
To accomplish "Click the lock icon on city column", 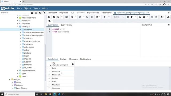I will tap(73, 64).
